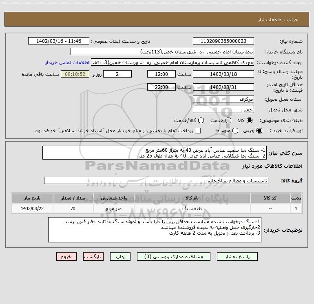314x304 pixels.
Task: Click the row number cell 1
Action: click(x=296, y=209)
